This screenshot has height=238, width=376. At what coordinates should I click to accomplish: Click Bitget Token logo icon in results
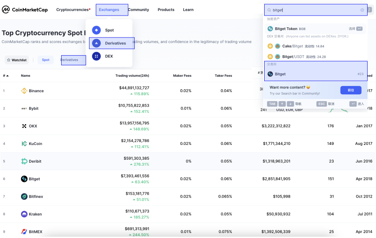[270, 29]
